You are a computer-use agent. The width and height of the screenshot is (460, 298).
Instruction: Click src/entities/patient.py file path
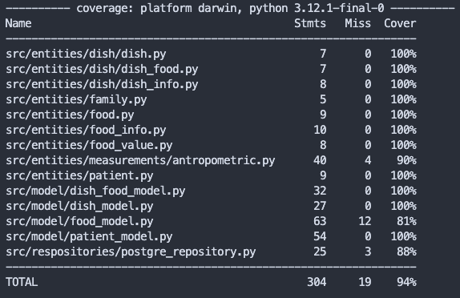pyautogui.click(x=79, y=176)
